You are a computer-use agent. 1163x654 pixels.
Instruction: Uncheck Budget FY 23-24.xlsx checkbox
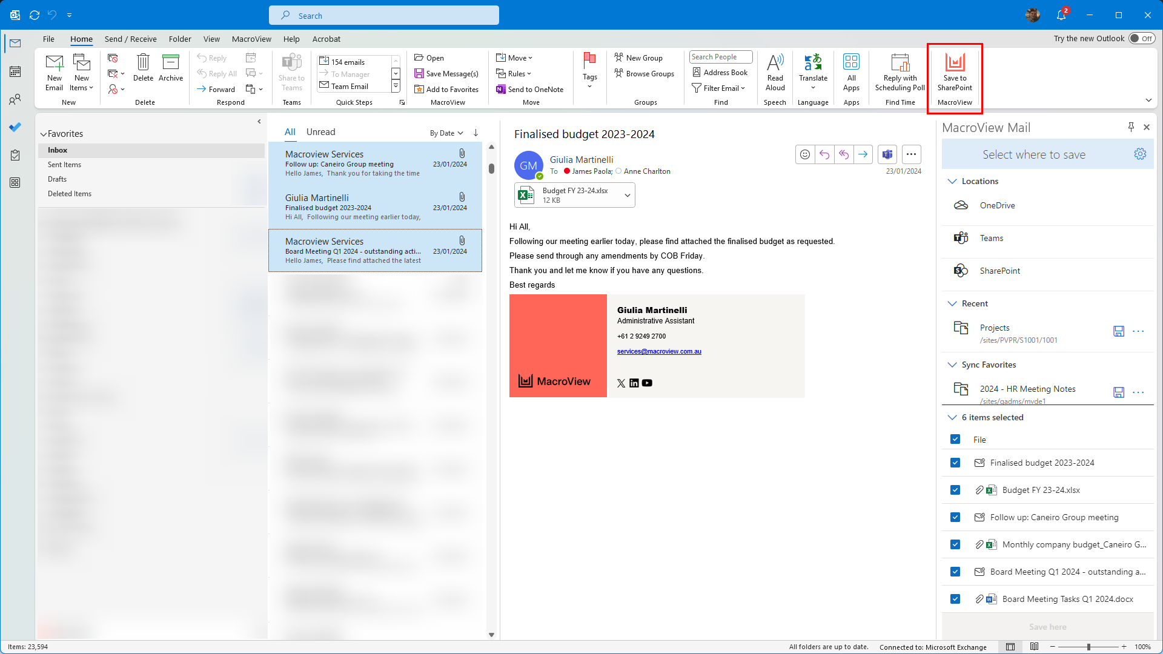click(955, 490)
